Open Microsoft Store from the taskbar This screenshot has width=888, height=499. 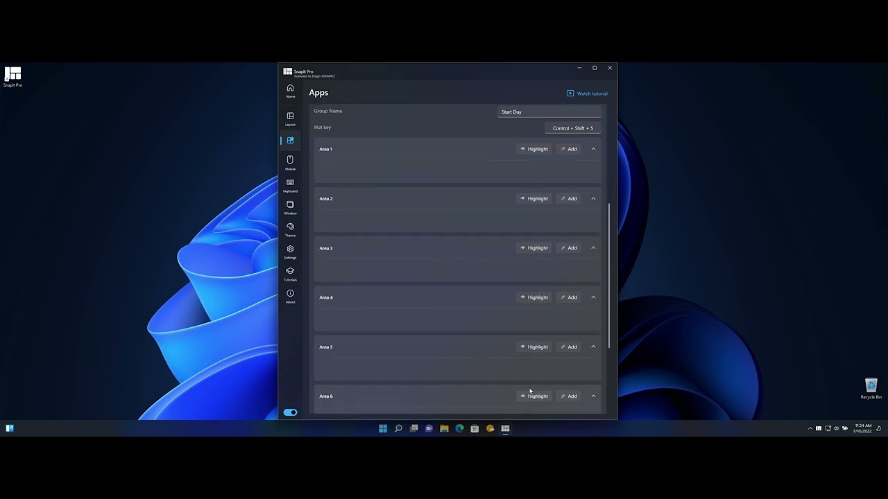coord(475,428)
